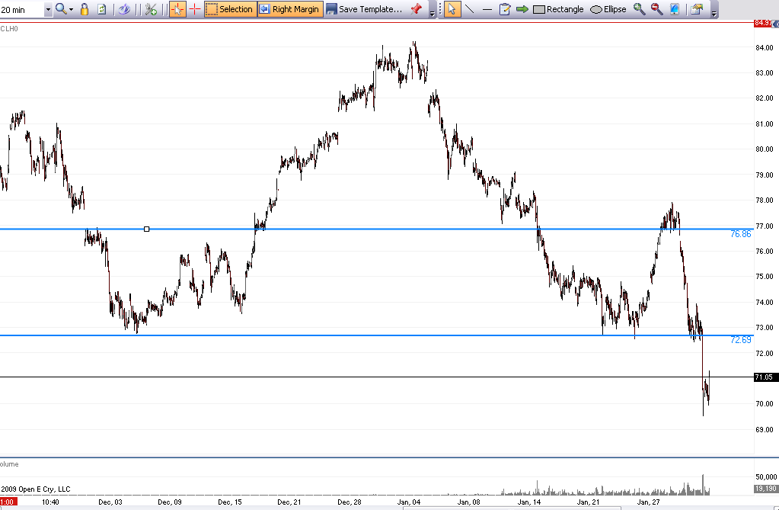Toggle the arrow crosshair cursor mode

click(177, 9)
